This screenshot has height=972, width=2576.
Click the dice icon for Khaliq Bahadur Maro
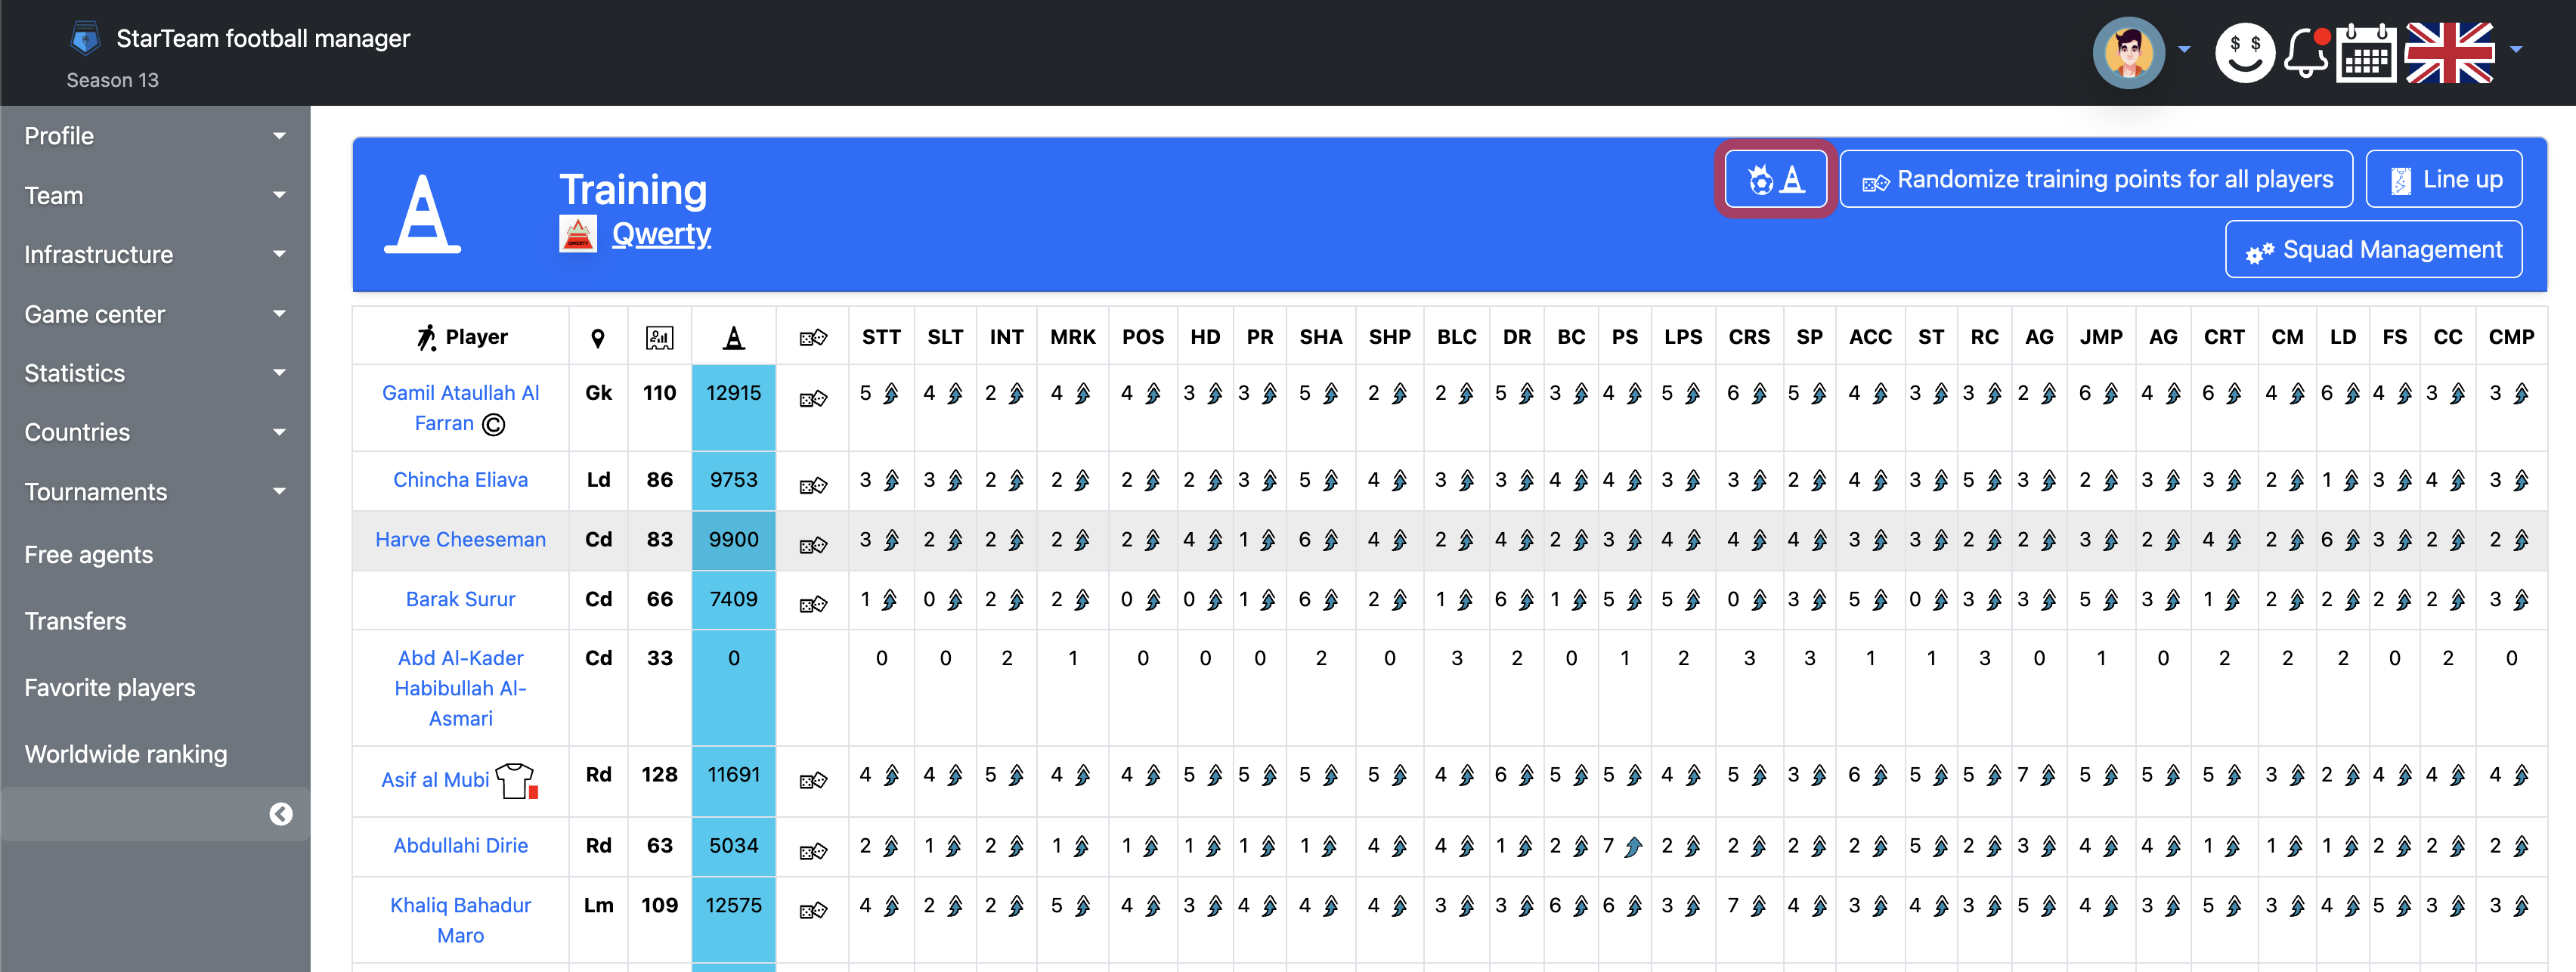tap(813, 910)
